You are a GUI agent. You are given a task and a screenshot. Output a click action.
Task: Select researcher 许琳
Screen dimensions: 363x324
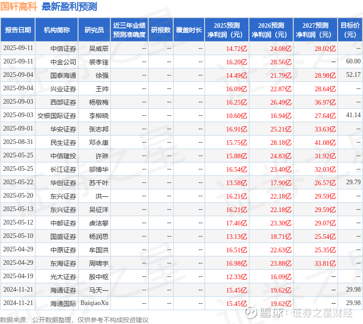tap(102, 156)
